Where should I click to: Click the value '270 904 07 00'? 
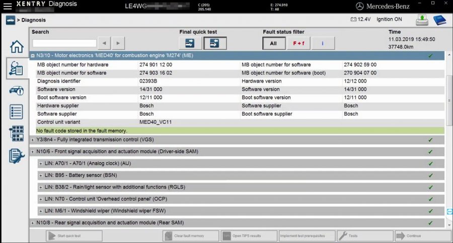[360, 73]
